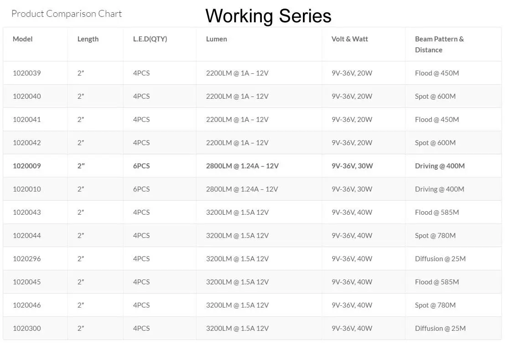Image resolution: width=505 pixels, height=344 pixels.
Task: Select the L.E.D(QTY) column header
Action: 150,39
